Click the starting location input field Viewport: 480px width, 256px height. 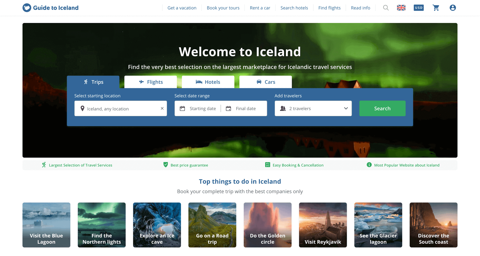pos(120,108)
